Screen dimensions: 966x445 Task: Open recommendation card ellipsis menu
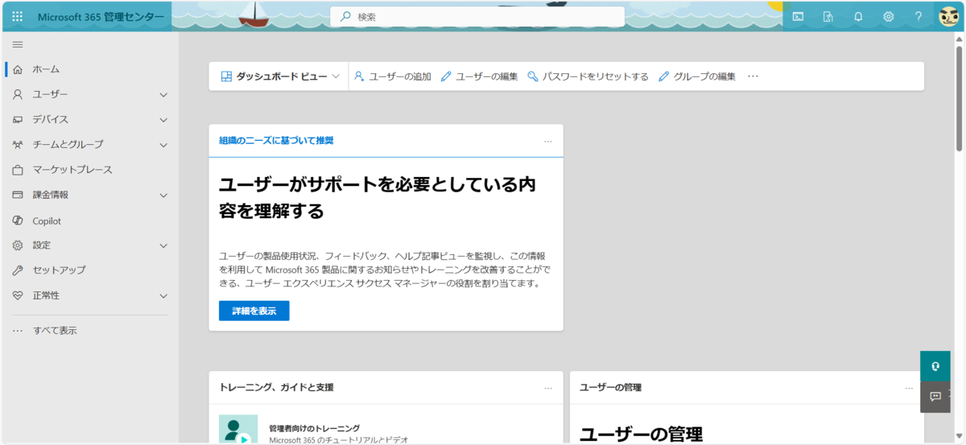(x=548, y=141)
